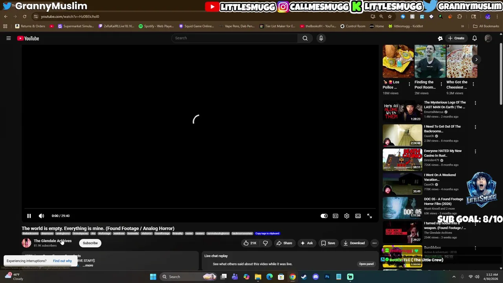The width and height of the screenshot is (503, 283).
Task: Open littlesmugg - KickBot bookmark
Action: click(x=406, y=26)
